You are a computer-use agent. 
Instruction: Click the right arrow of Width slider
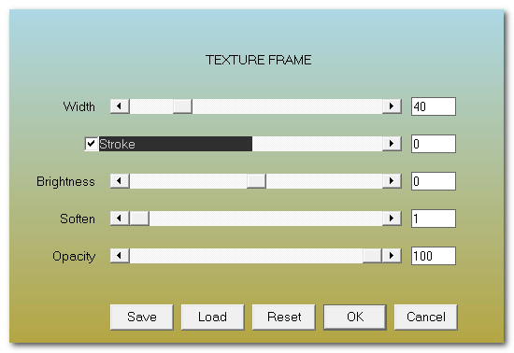[392, 106]
